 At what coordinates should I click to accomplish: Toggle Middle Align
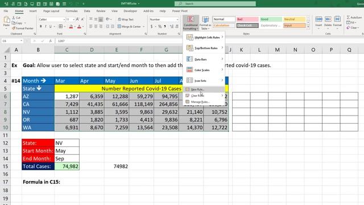pyautogui.click(x=96, y=19)
